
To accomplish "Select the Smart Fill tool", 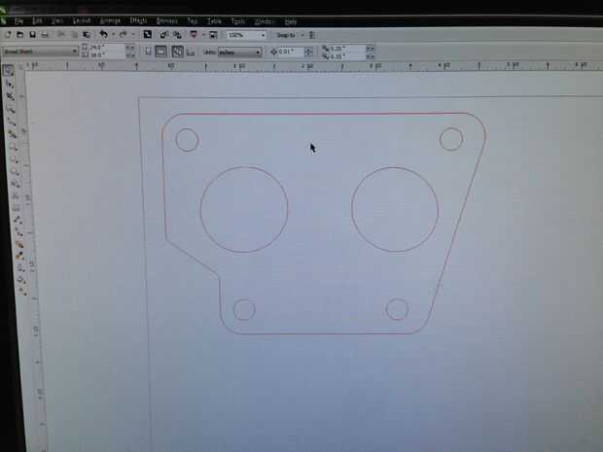I will (13, 134).
